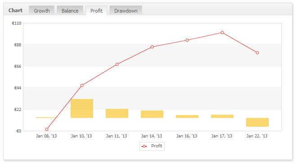Click the €110 y-axis label
Image resolution: width=297 pixels, height=164 pixels.
(x=17, y=23)
